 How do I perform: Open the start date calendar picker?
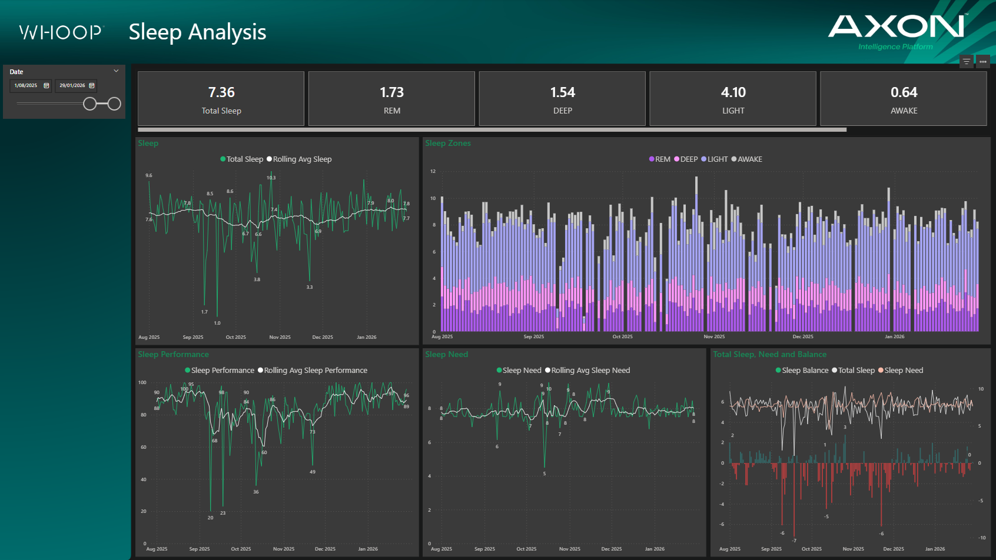(47, 86)
